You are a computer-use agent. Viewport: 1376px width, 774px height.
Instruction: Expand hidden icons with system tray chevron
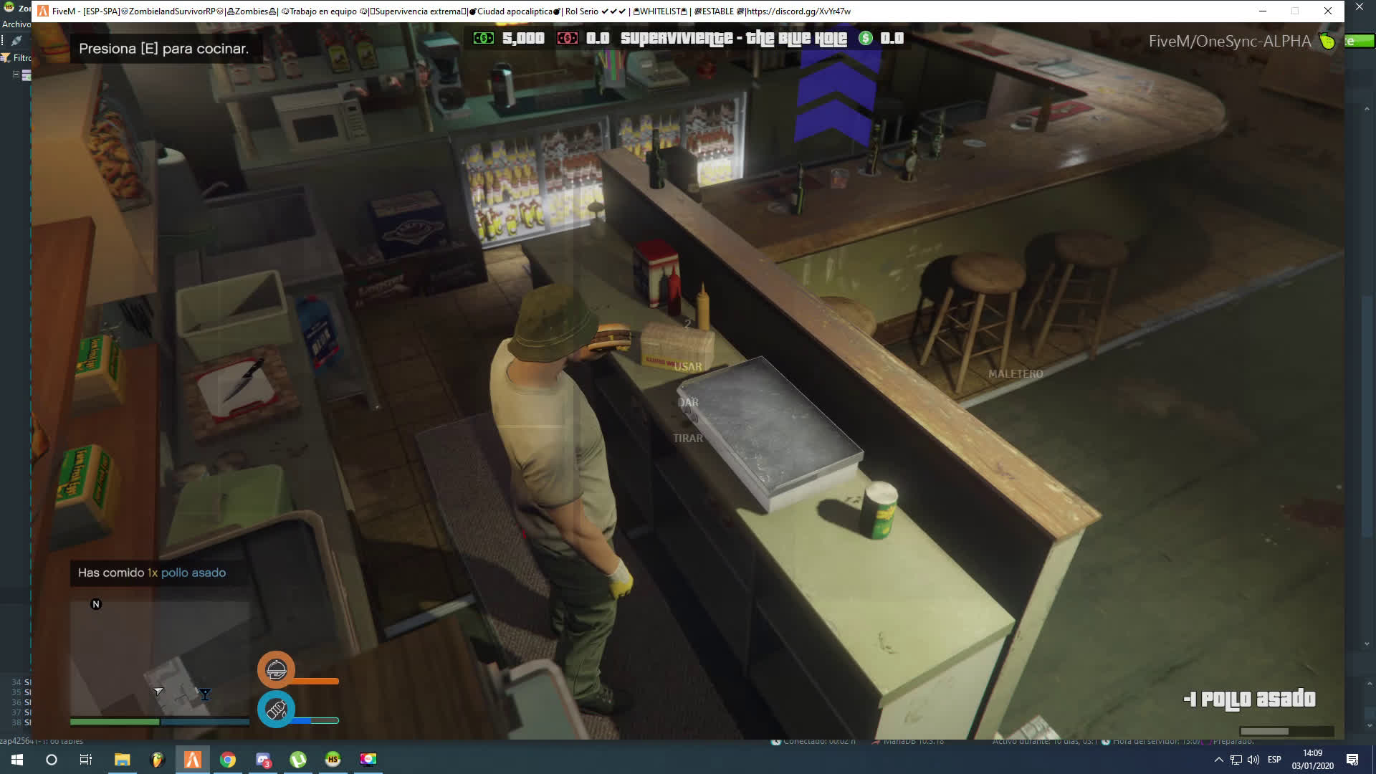click(1218, 760)
